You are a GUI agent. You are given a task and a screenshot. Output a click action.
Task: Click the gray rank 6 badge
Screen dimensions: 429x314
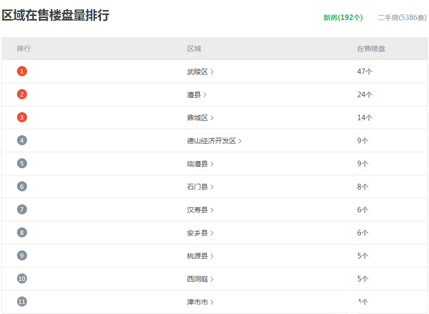point(22,186)
